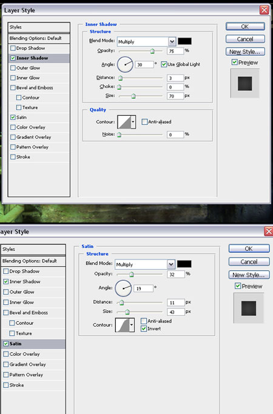
Task: Open Blend Mode dropdown in Inner Shadow dialog
Action: [172, 41]
